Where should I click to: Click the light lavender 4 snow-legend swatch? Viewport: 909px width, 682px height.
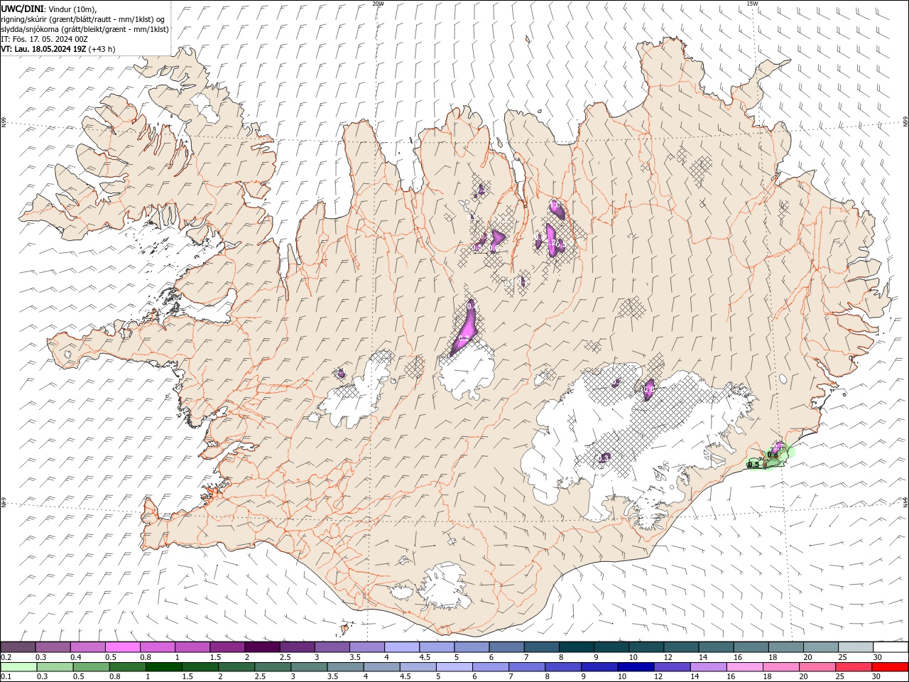[402, 647]
